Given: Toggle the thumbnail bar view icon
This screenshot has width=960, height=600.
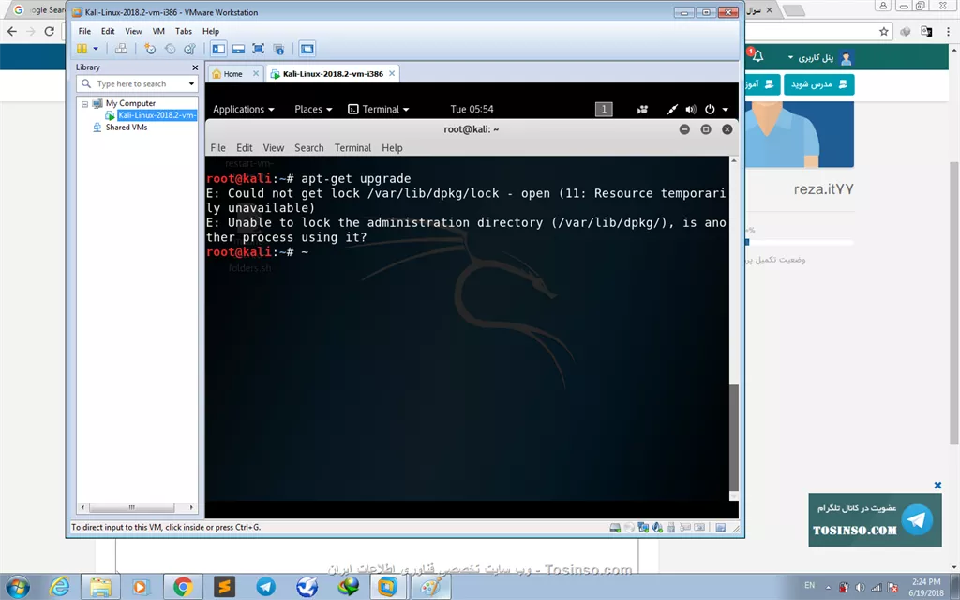Looking at the screenshot, I should coord(239,49).
